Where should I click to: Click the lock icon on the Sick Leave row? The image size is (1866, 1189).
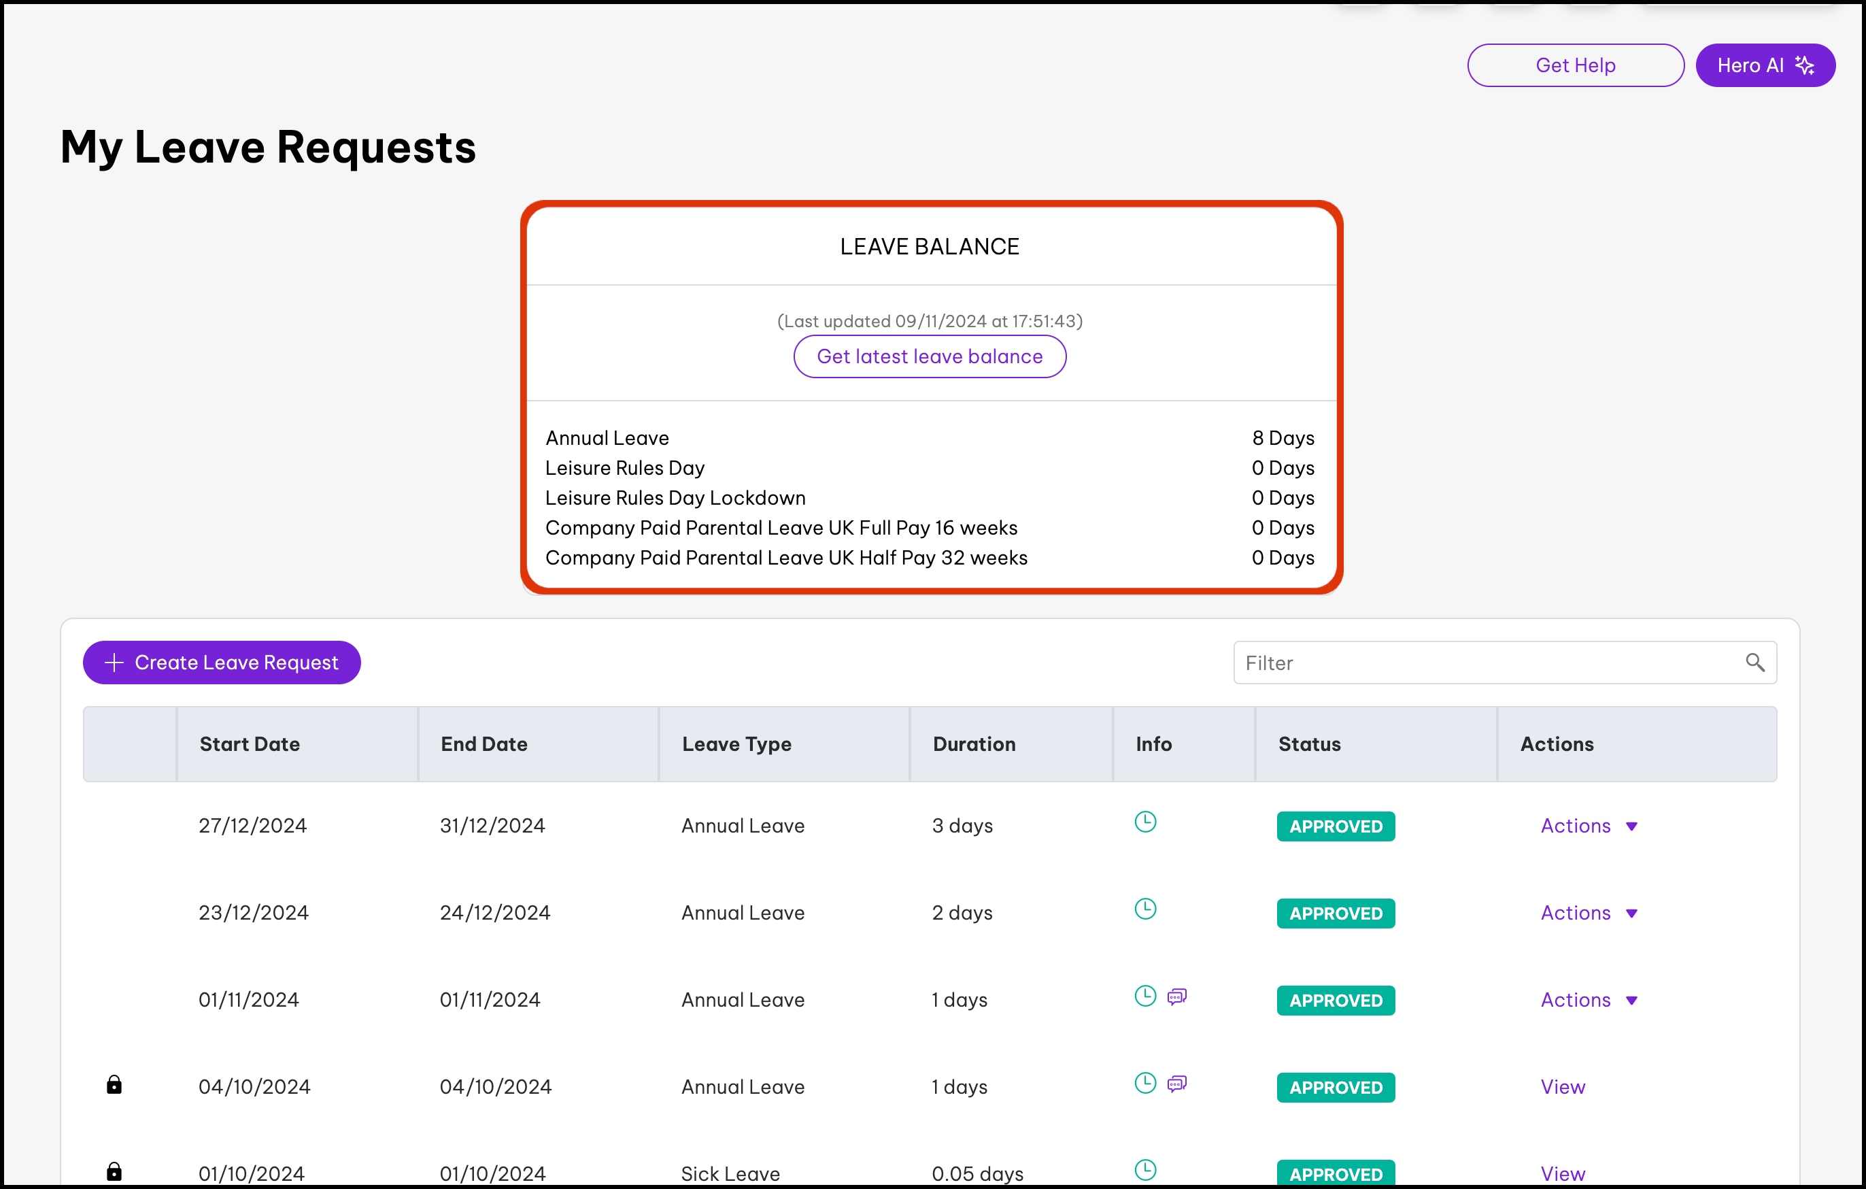pyautogui.click(x=115, y=1171)
